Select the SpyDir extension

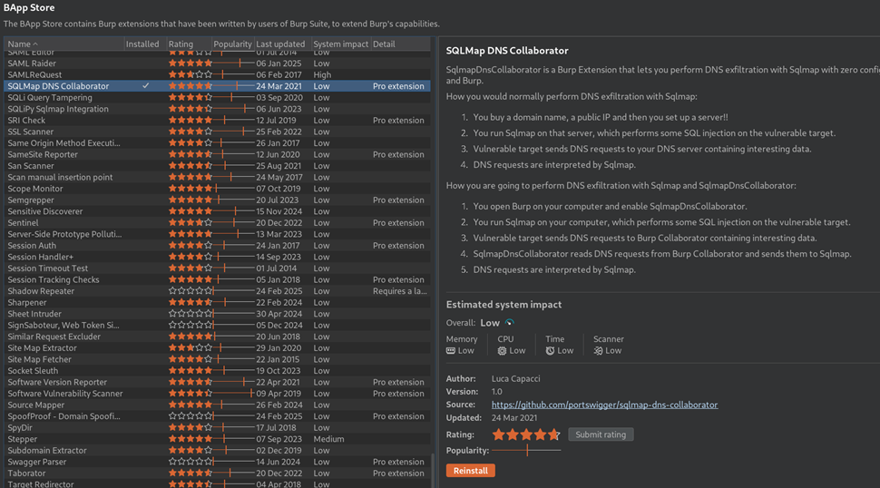coord(217,427)
